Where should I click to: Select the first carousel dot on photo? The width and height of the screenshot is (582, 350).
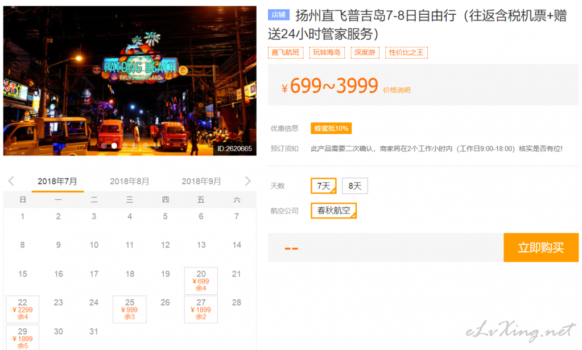pyautogui.click(x=104, y=146)
